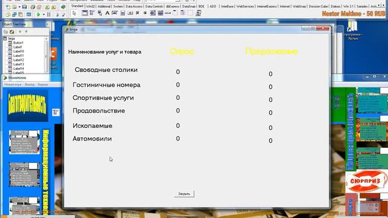The image size is (388, 218).
Task: Switch to the Win32 palette tab
Action: click(x=90, y=6)
